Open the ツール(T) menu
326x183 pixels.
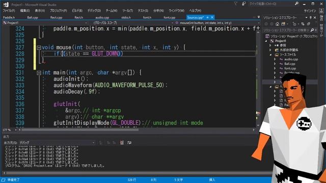(127, 10)
